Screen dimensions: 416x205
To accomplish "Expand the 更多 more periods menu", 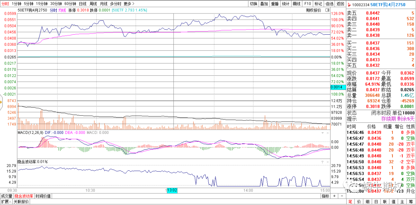I will 129,4.
